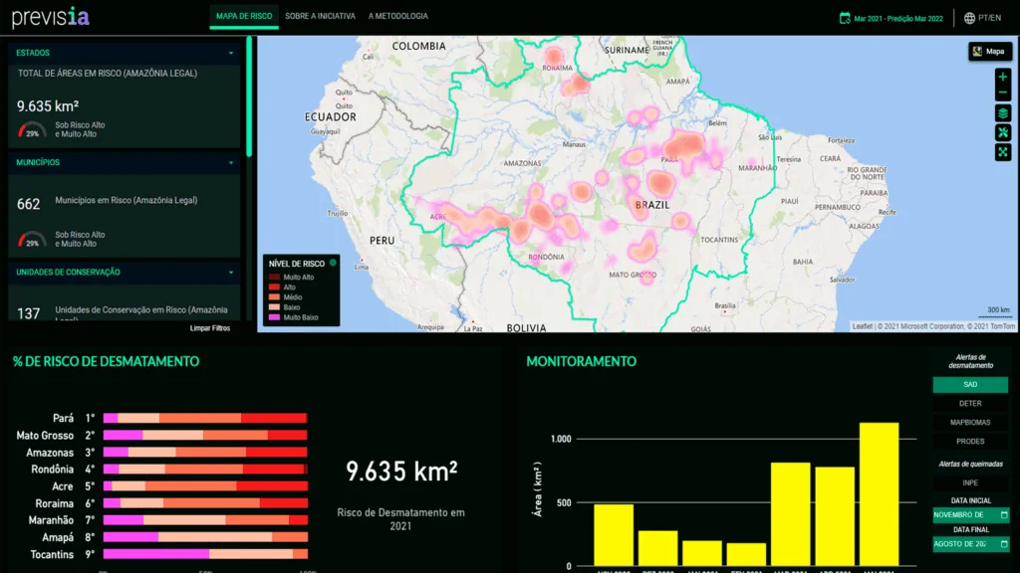Click the green dot in Nível de Risco
This screenshot has height=573, width=1020.
pyautogui.click(x=333, y=263)
